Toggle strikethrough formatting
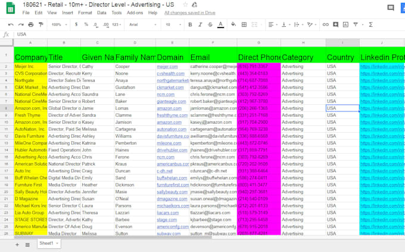 [210, 24]
